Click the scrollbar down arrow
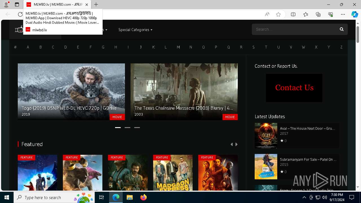 click(358, 187)
